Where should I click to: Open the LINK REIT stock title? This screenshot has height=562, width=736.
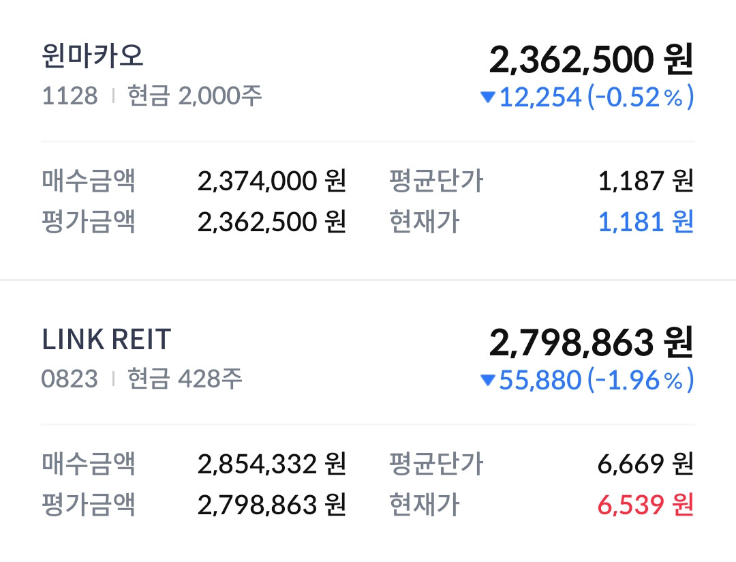coord(106,339)
